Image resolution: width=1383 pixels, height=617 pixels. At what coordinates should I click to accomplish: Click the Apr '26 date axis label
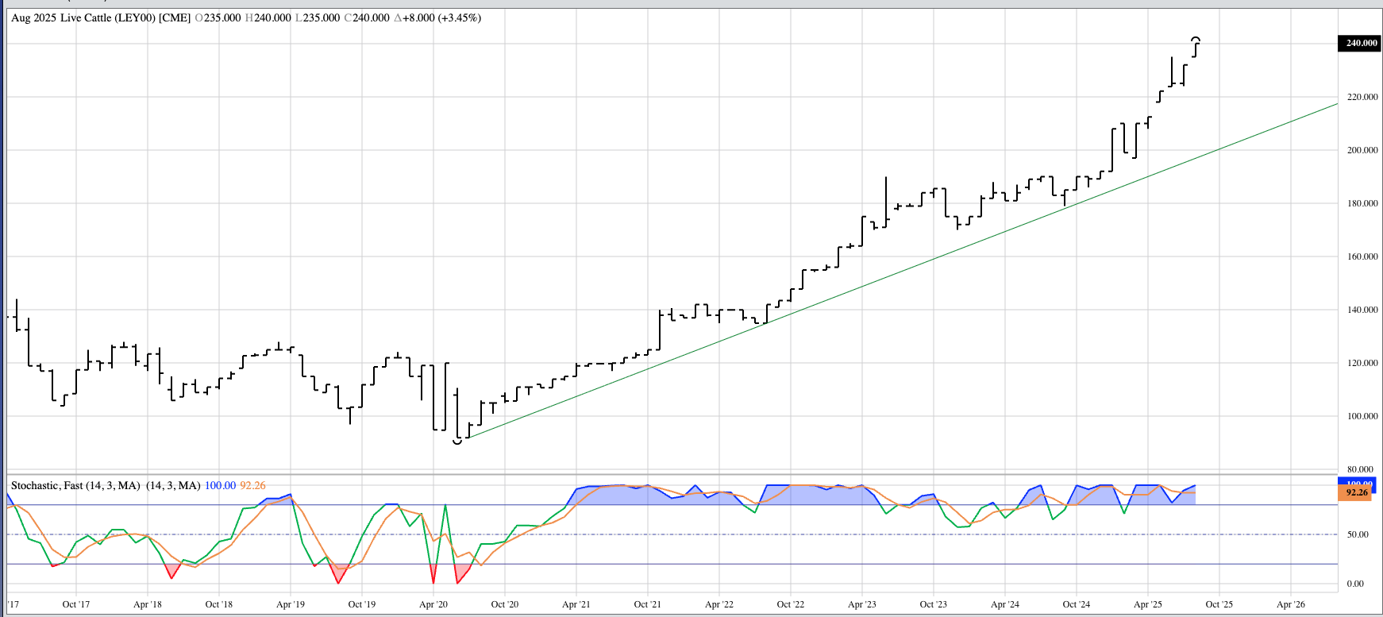[x=1290, y=604]
